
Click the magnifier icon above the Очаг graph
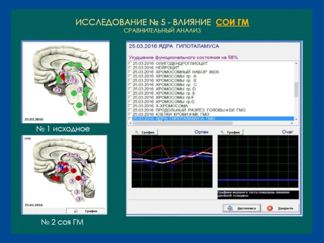pos(222,132)
